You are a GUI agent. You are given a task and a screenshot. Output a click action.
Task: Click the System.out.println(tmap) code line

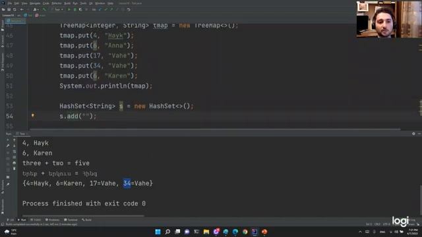coord(105,86)
